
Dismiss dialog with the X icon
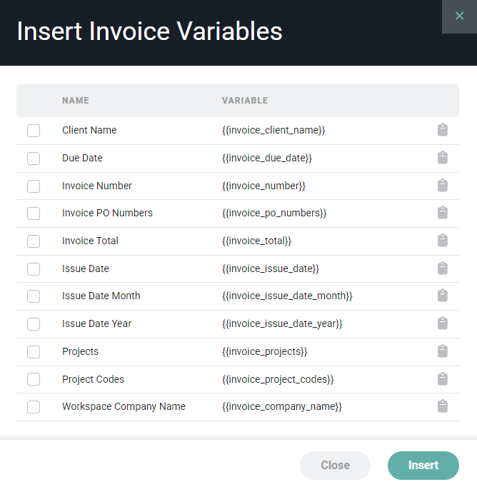tap(459, 16)
